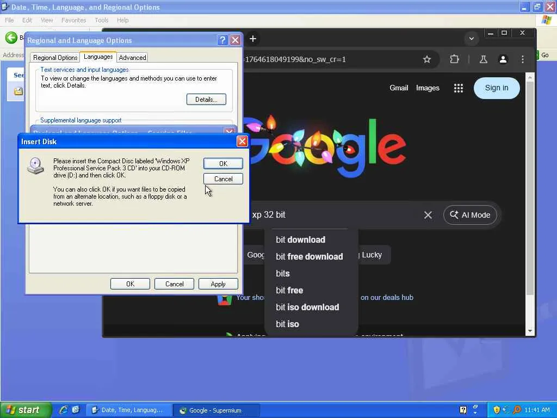Click OK in Regional and Language Options

point(130,284)
